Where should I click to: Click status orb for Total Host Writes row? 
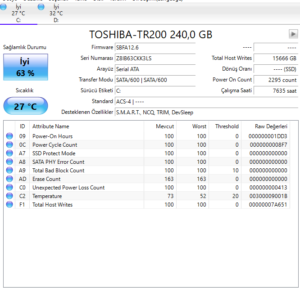click(x=9, y=204)
